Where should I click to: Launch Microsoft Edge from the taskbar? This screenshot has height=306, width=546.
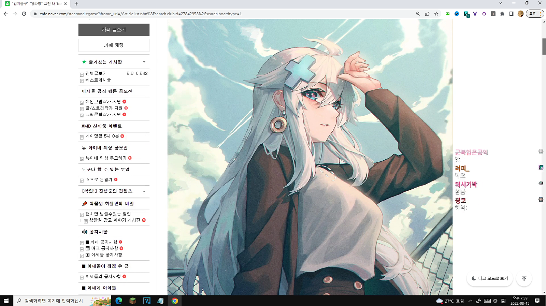pos(119,301)
